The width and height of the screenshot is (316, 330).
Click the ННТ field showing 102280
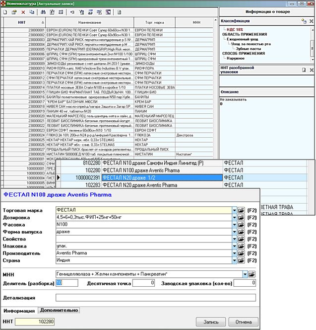[x=35, y=322]
